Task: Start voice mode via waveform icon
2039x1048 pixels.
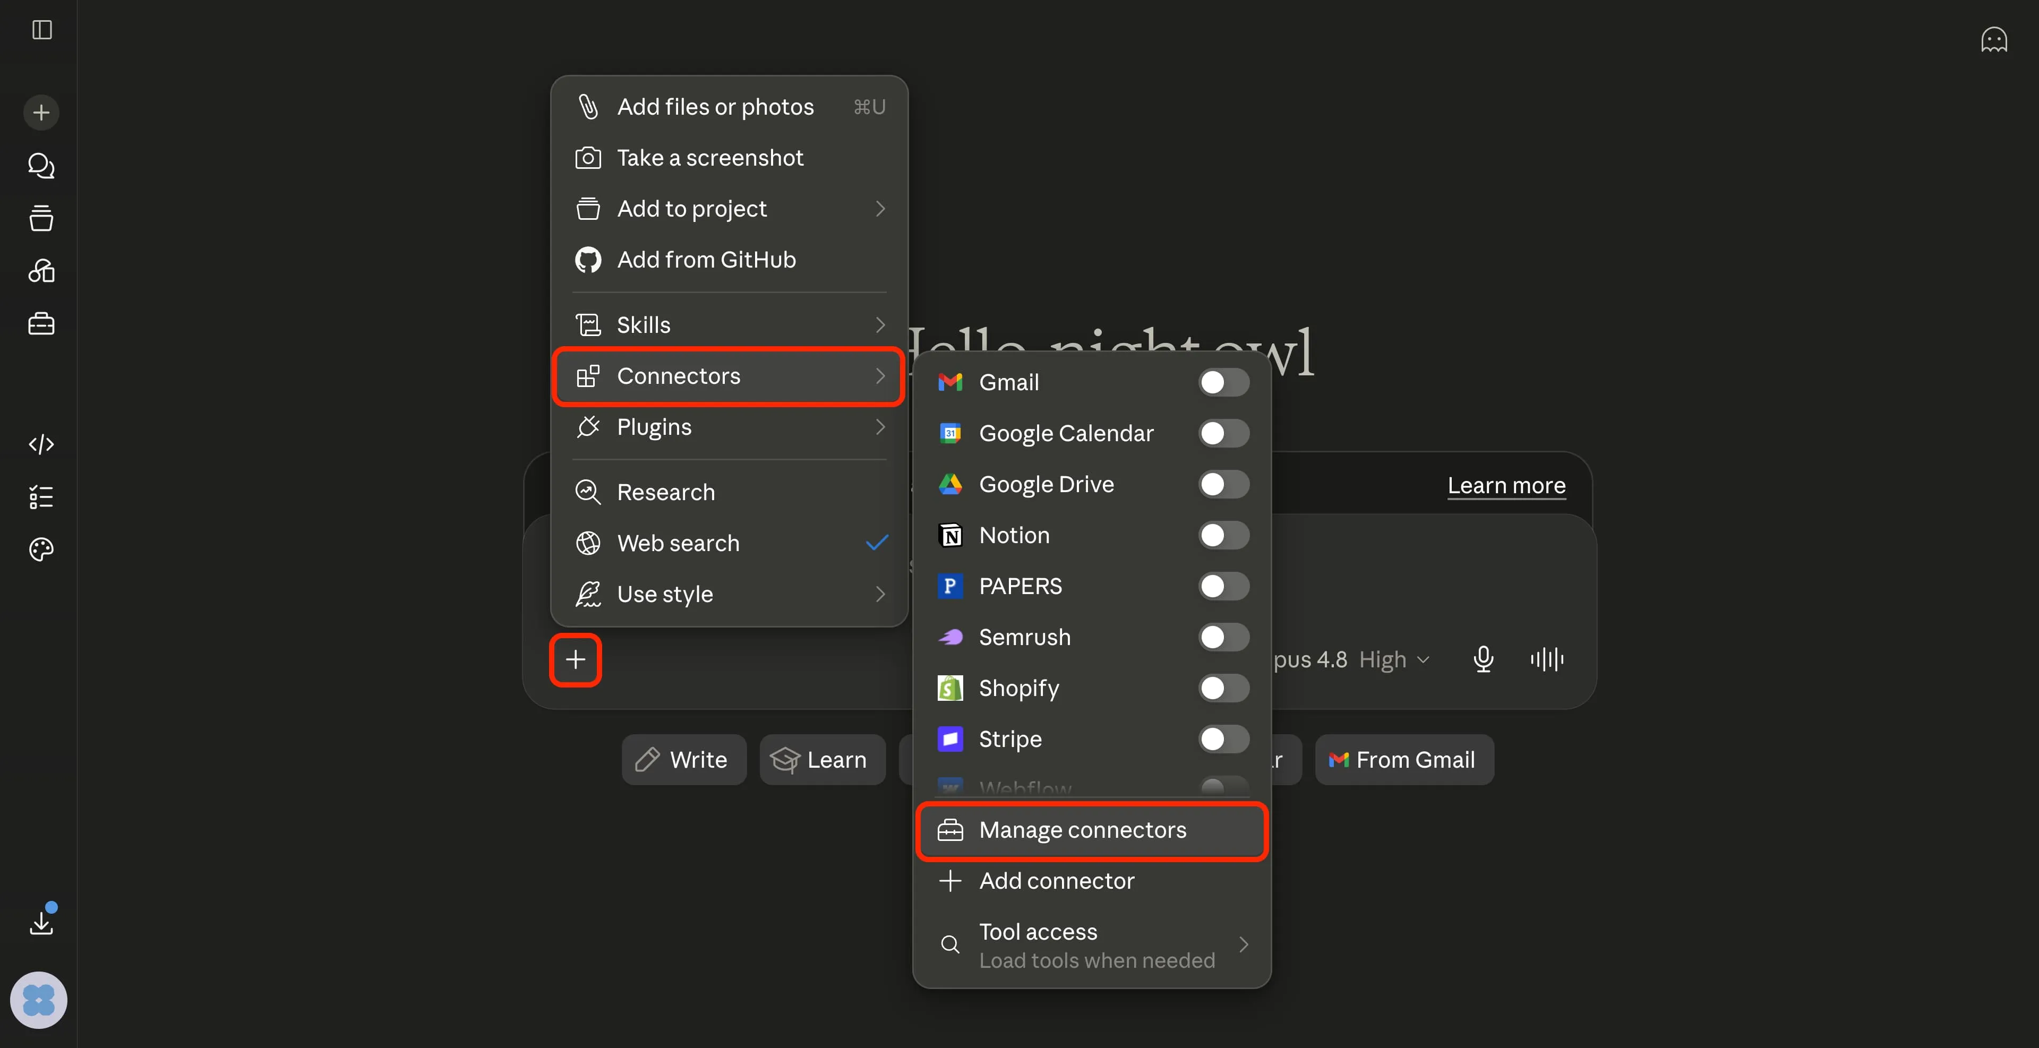Action: tap(1547, 659)
